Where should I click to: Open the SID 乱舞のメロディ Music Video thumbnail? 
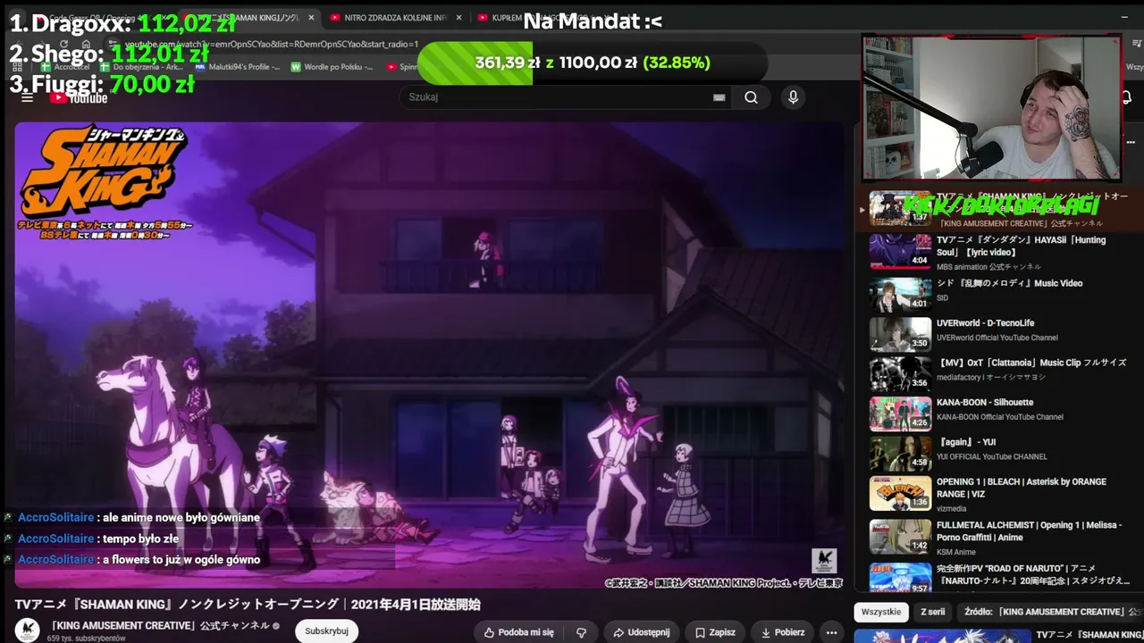pyautogui.click(x=900, y=295)
